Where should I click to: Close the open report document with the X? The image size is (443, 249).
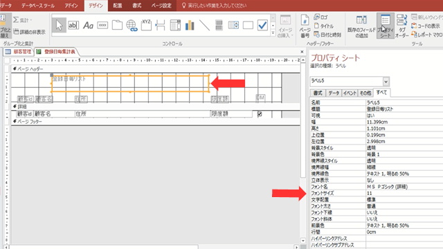click(302, 52)
